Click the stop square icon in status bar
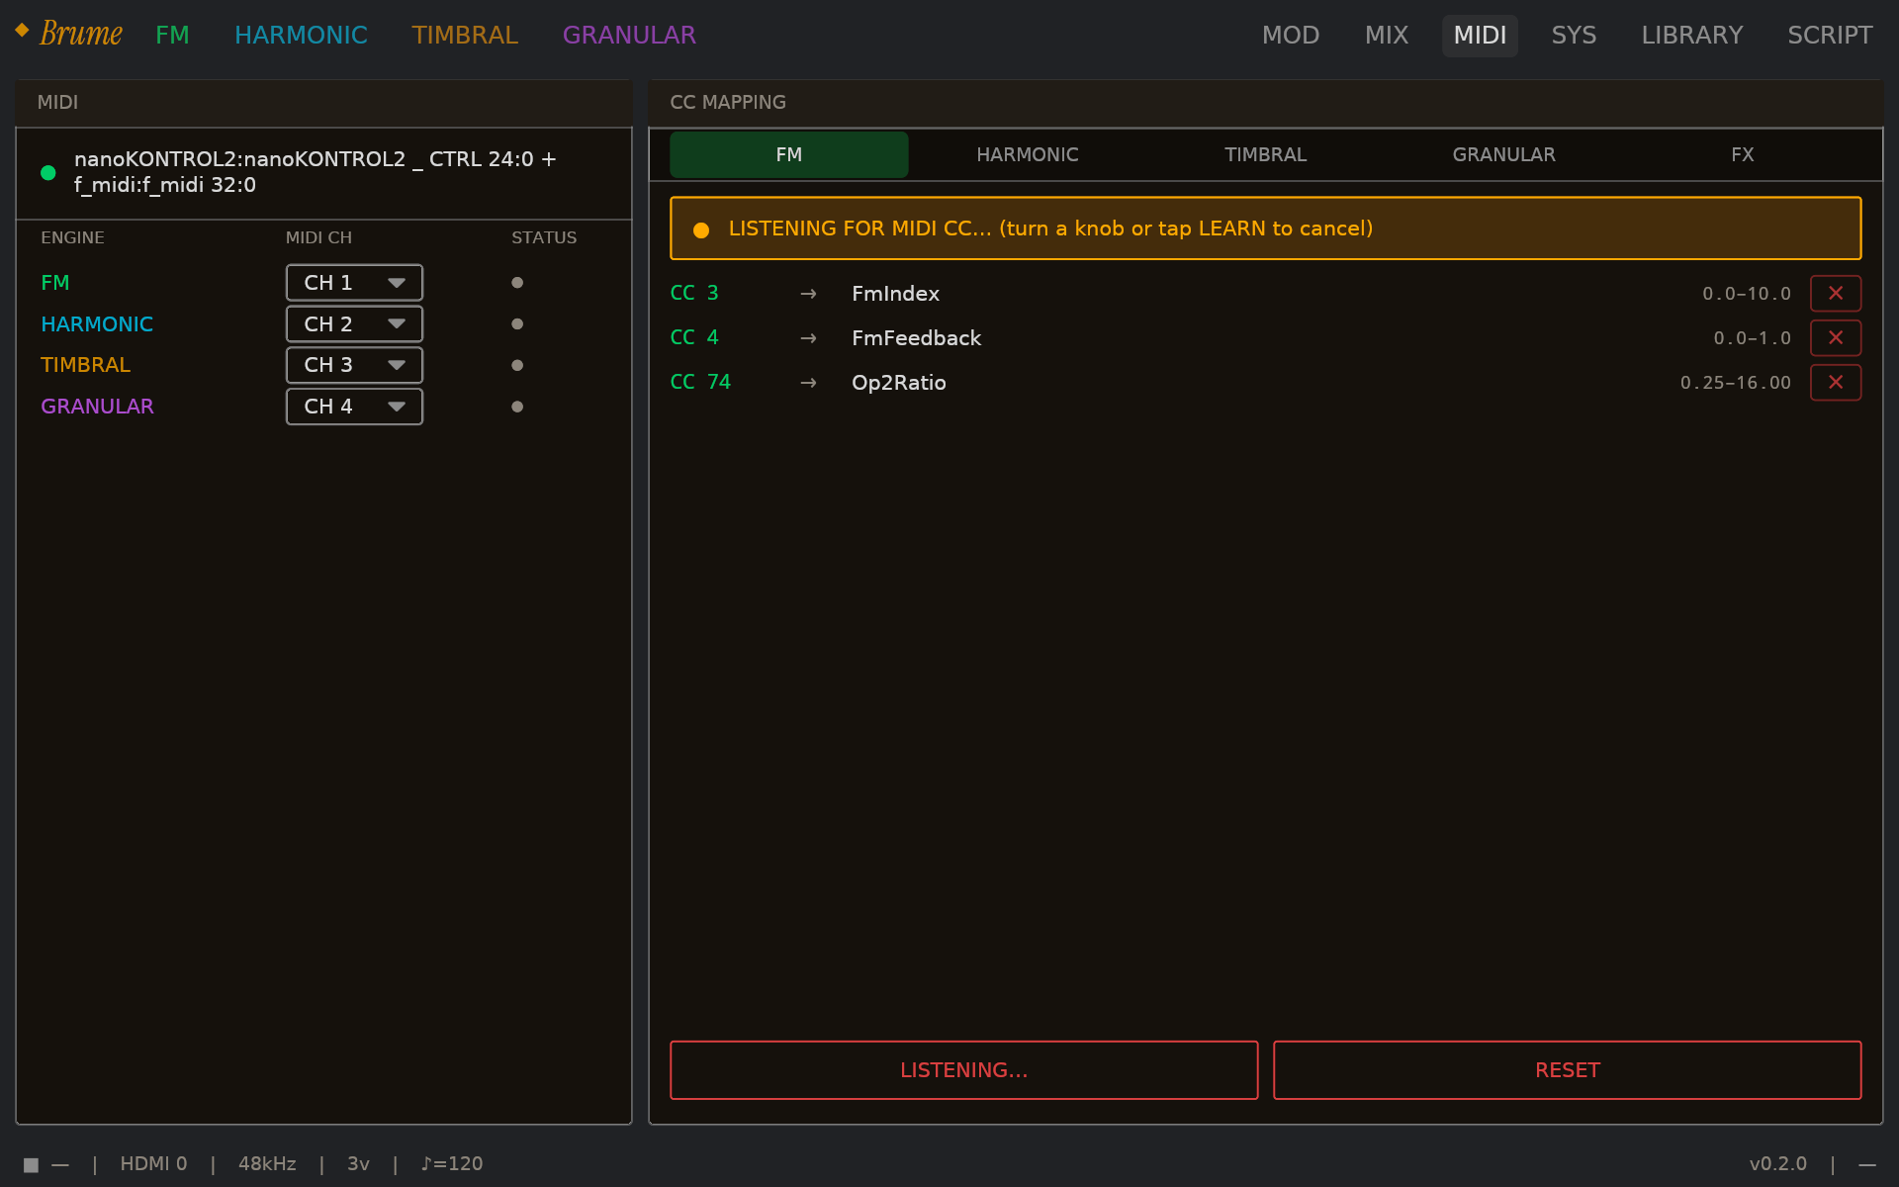Screen dimensions: 1899x1187 coord(31,1164)
